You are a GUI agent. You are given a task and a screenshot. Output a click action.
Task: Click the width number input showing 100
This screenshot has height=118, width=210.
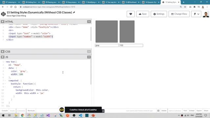(x=131, y=46)
